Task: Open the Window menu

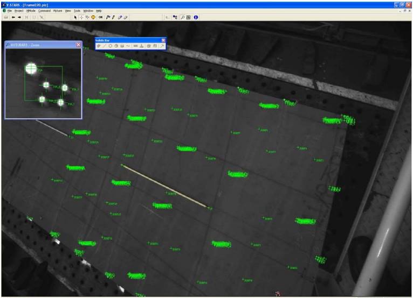Action: (x=88, y=11)
